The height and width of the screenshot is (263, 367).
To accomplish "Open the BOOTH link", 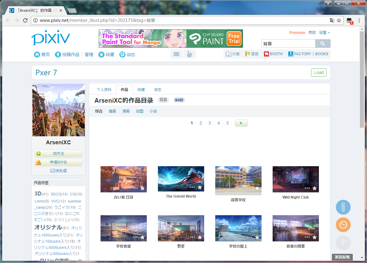I will pos(273,54).
